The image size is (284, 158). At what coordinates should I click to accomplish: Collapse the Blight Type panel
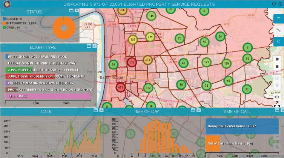(x=89, y=46)
